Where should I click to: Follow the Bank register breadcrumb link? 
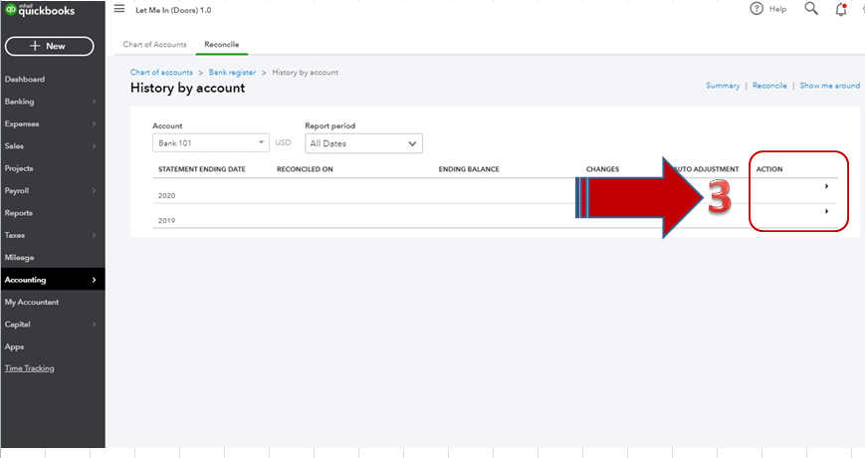pos(232,73)
